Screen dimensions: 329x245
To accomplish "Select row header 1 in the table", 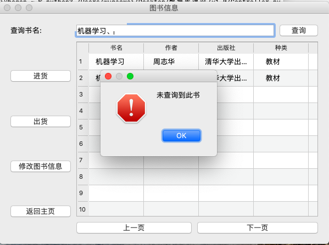I will 83,61.
